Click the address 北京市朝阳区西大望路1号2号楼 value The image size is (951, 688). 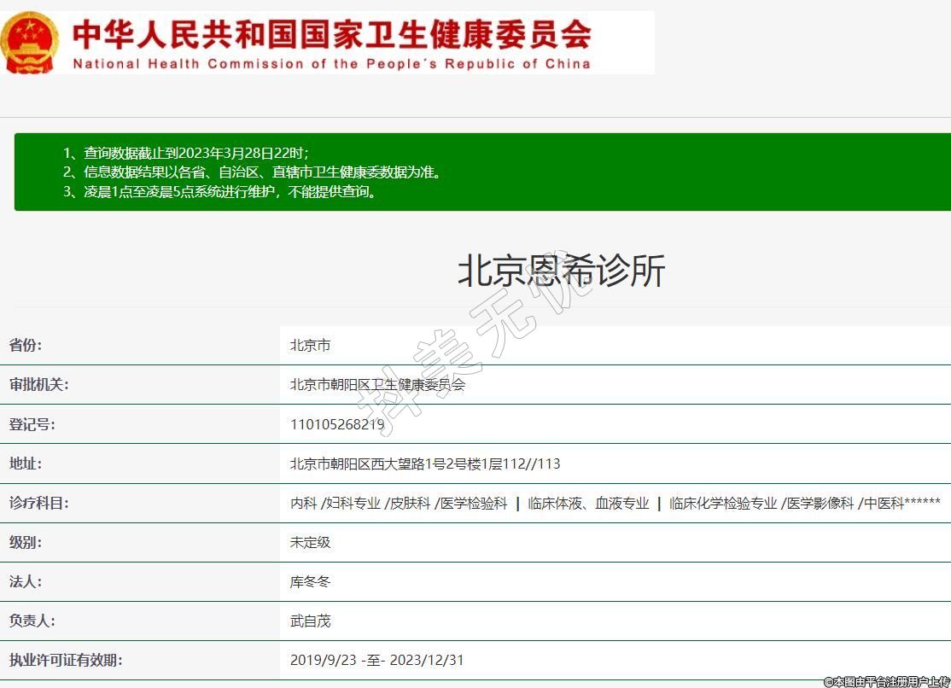[425, 464]
